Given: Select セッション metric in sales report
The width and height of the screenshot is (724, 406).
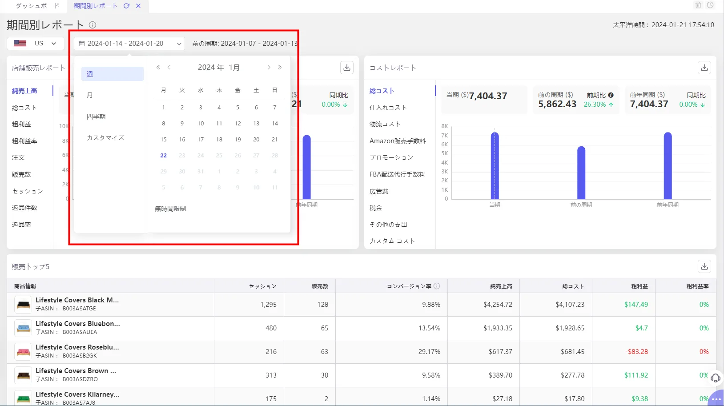Looking at the screenshot, I should (x=28, y=191).
